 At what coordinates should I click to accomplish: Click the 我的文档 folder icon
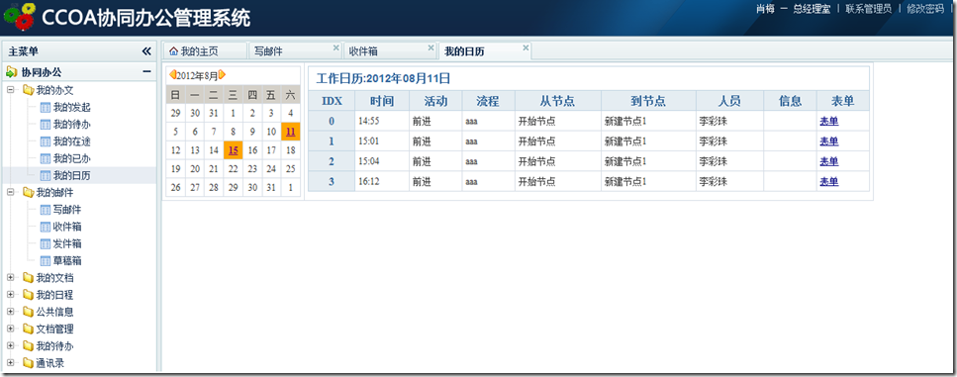coord(28,278)
